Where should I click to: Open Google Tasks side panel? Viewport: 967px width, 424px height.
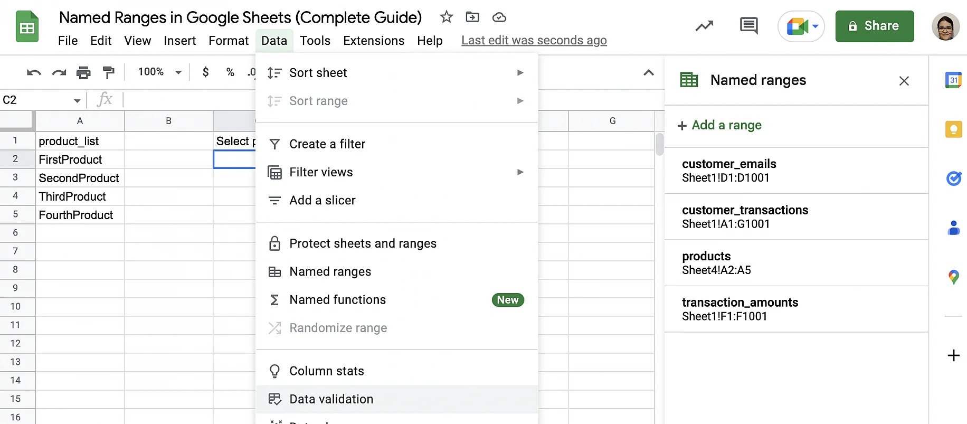pos(953,178)
